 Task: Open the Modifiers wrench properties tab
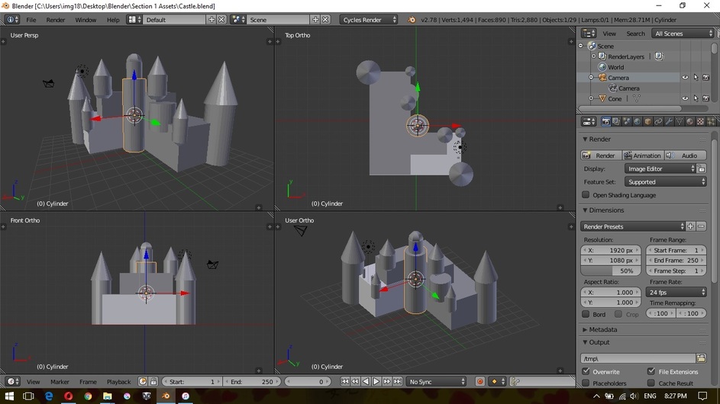click(x=669, y=122)
